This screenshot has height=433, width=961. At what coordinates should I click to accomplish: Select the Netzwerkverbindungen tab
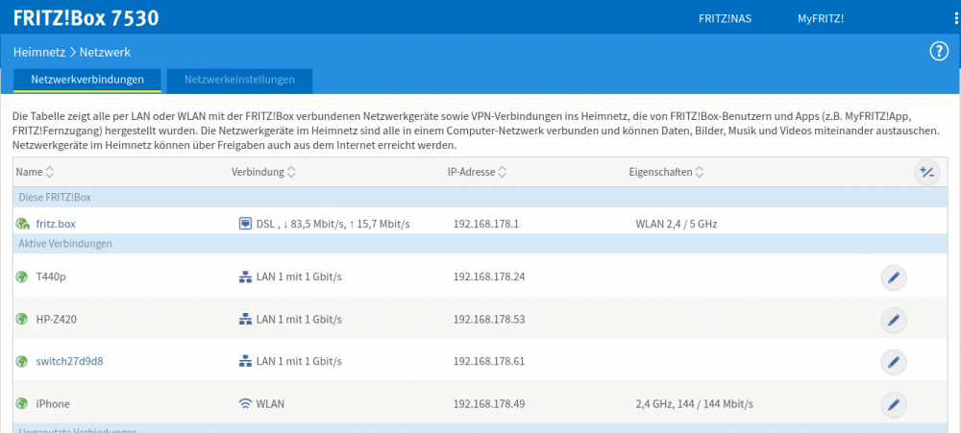[x=87, y=81]
